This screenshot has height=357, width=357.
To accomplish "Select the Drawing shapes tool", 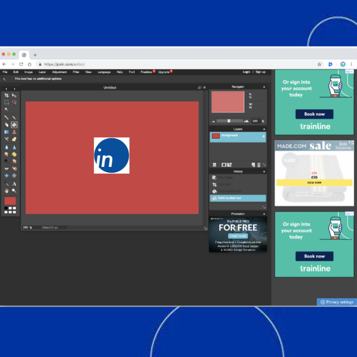I will coord(14,139).
